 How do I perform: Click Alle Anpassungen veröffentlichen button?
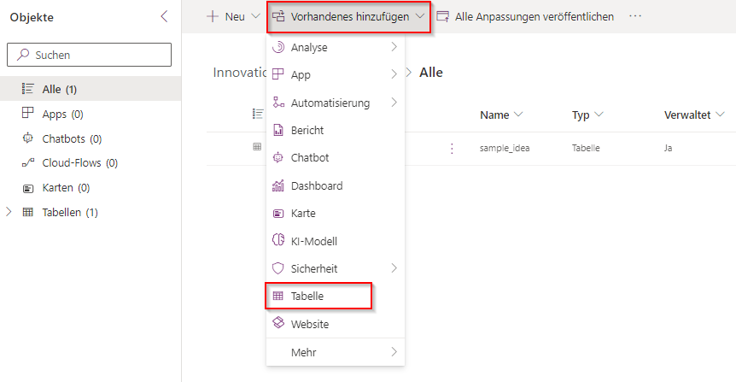525,16
